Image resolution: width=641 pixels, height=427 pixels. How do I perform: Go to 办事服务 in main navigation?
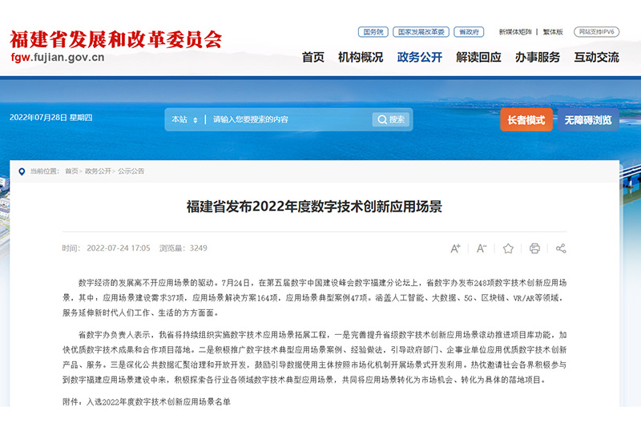[538, 58]
